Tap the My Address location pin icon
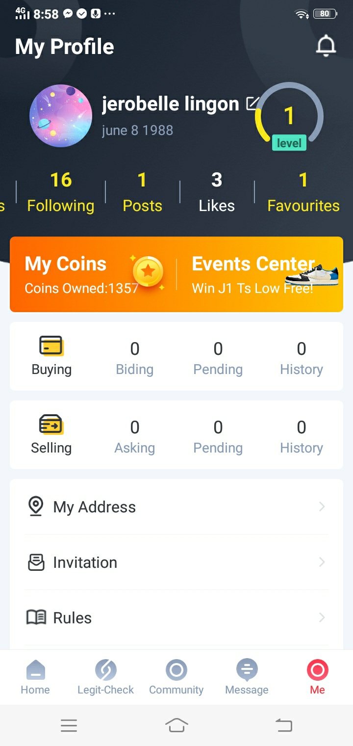Viewport: 353px width, 746px height. tap(35, 506)
